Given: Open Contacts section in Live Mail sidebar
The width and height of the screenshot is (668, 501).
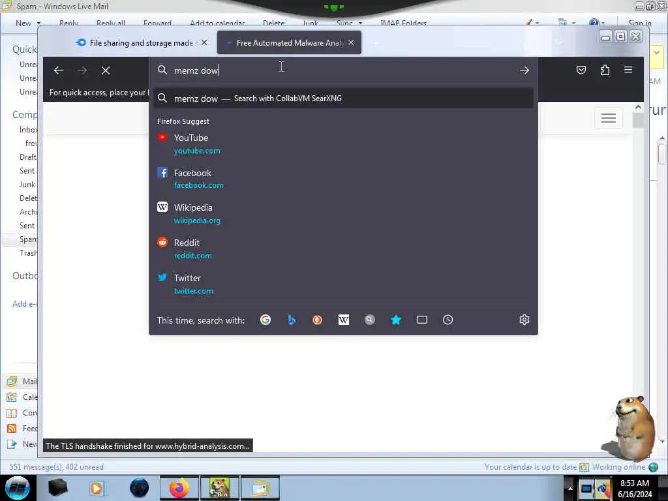Looking at the screenshot, I should pos(22,413).
